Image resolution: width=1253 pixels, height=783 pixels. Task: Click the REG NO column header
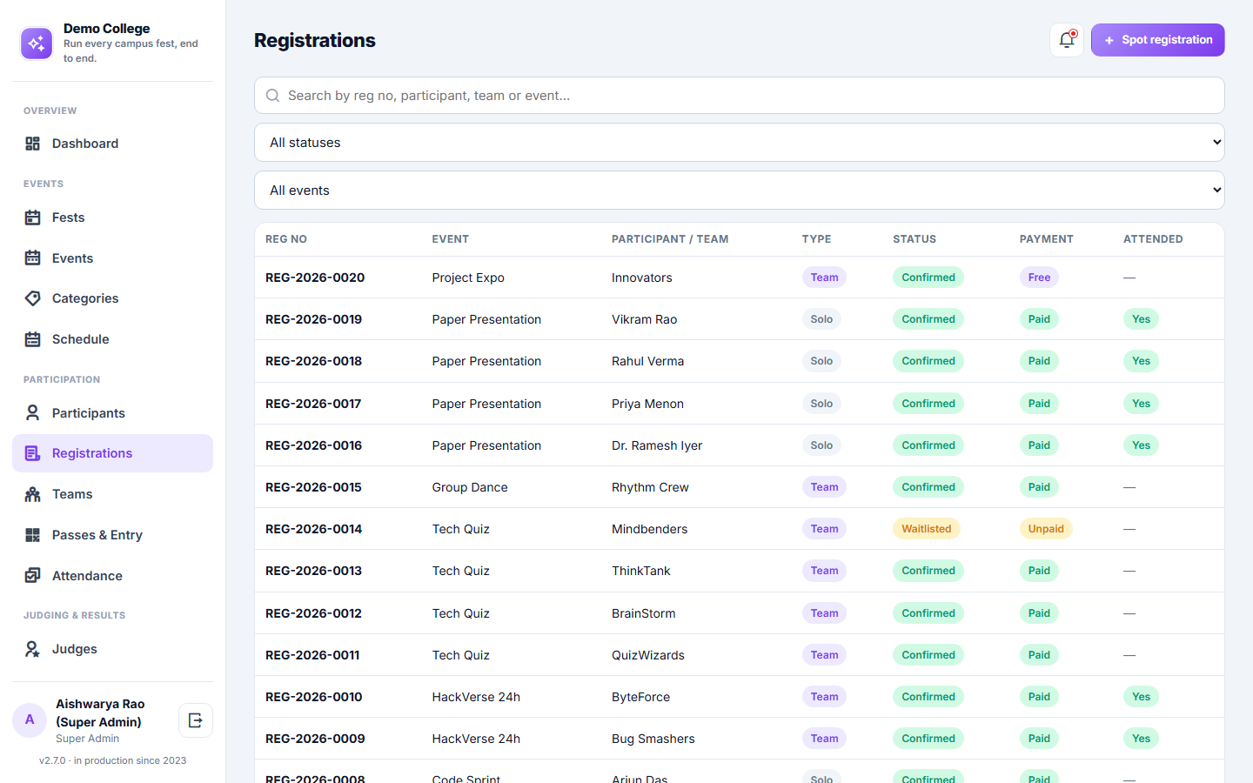point(286,239)
